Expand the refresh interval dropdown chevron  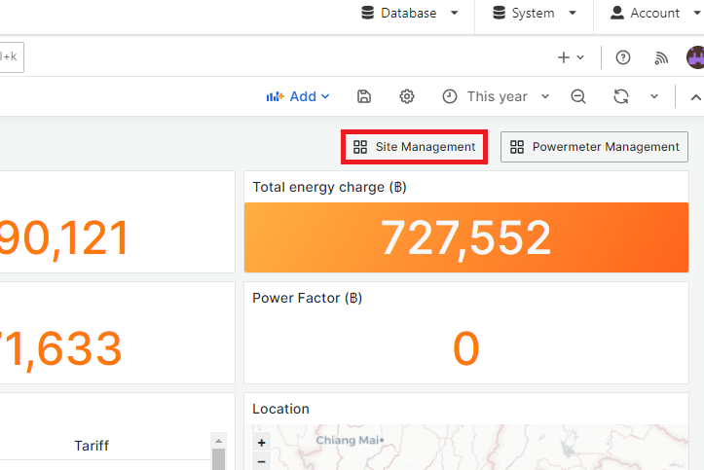point(654,96)
